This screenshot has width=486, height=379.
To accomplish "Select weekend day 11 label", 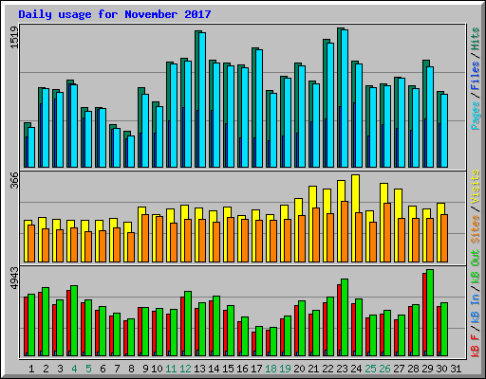I will (171, 369).
